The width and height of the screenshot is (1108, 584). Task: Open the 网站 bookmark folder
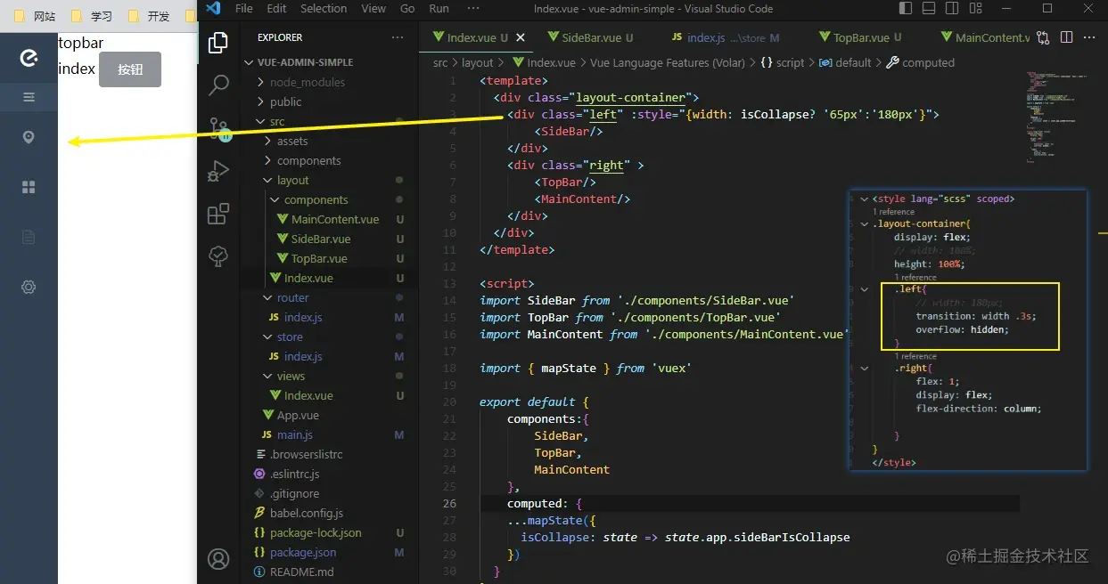pos(35,16)
